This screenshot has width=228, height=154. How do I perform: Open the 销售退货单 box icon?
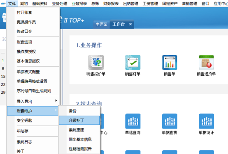[206, 62]
